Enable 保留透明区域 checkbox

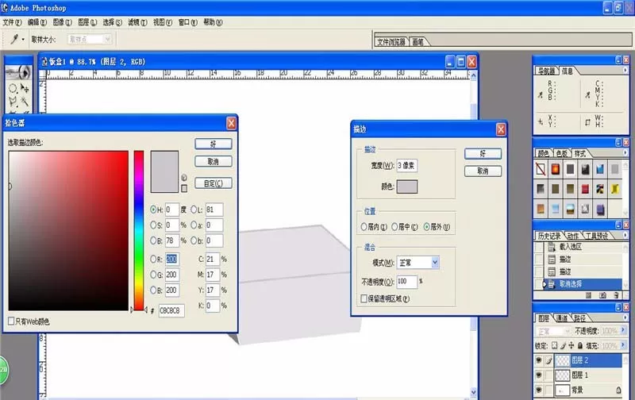364,298
